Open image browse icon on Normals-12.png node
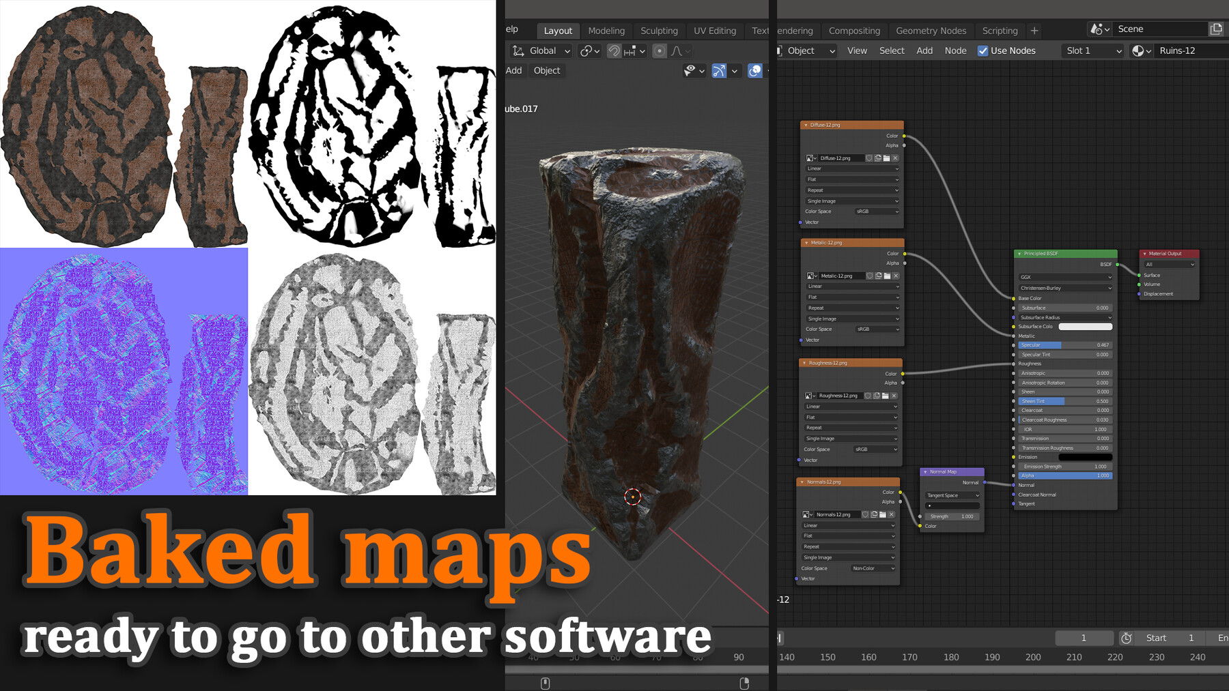The height and width of the screenshot is (691, 1229). (x=807, y=515)
